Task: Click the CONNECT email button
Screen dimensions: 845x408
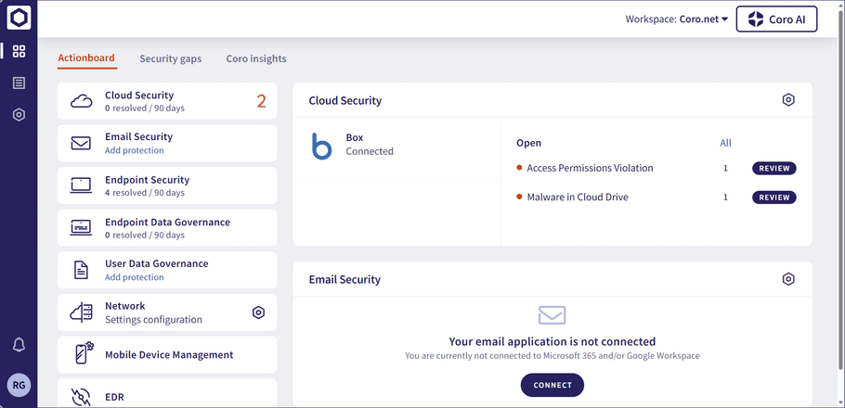Action: (552, 386)
